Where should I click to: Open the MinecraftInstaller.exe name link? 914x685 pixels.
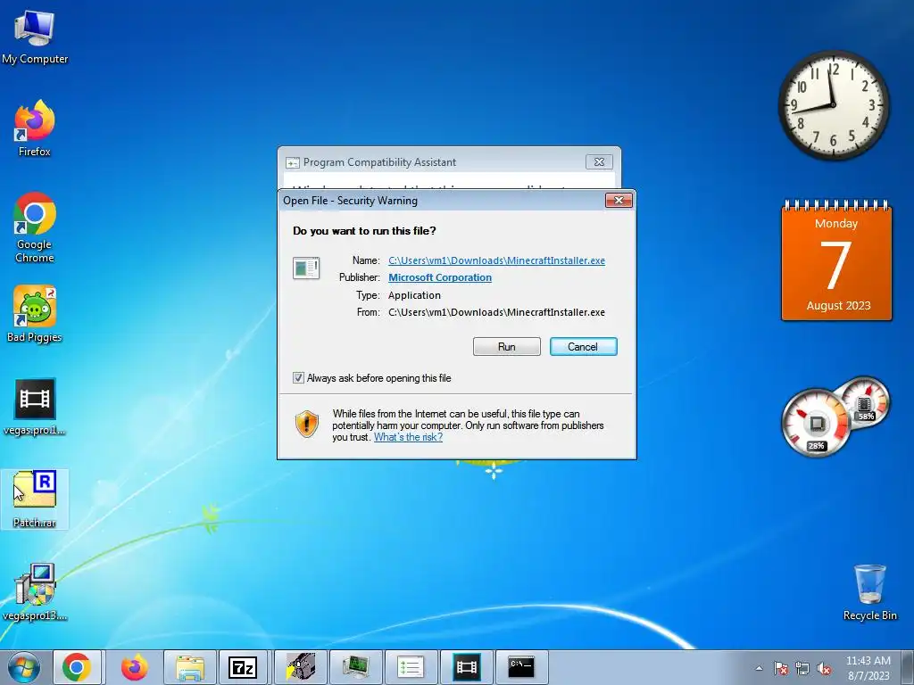(x=496, y=260)
